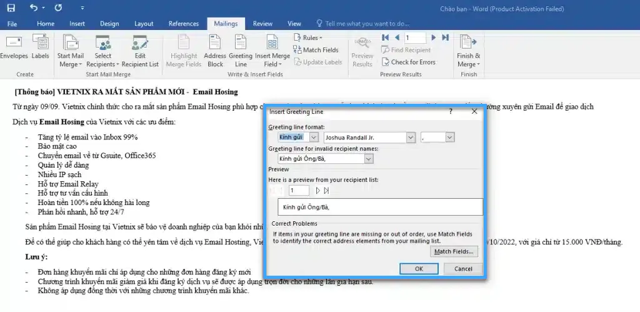Image resolution: width=640 pixels, height=312 pixels.
Task: Click Check for Errors
Action: (x=409, y=62)
